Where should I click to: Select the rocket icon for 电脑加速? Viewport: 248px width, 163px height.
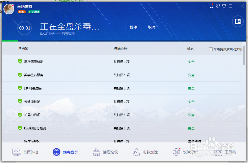pos(136,152)
